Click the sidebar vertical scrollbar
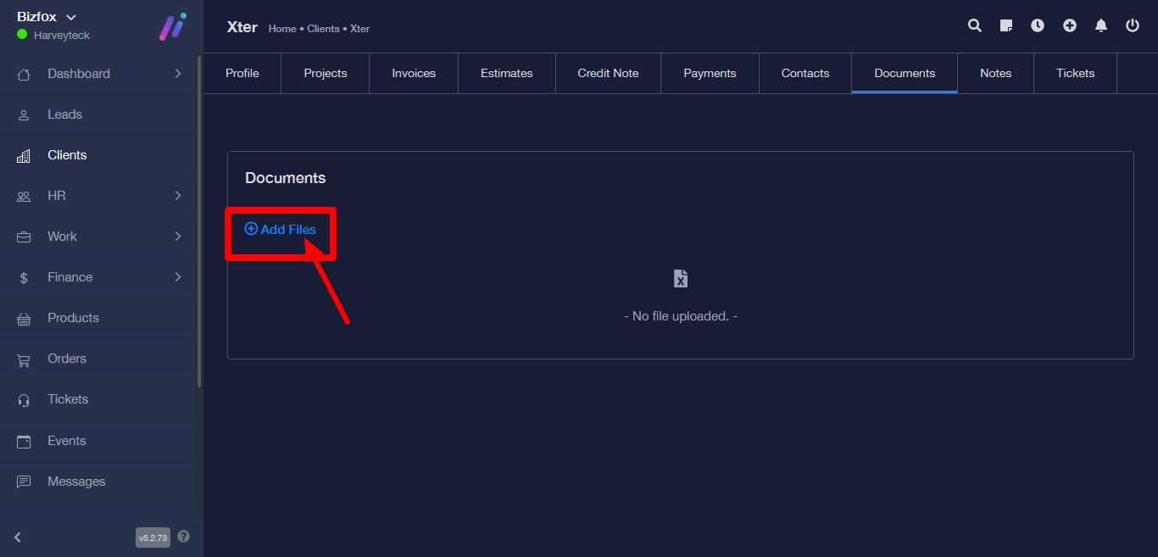This screenshot has height=557, width=1158. (199, 220)
